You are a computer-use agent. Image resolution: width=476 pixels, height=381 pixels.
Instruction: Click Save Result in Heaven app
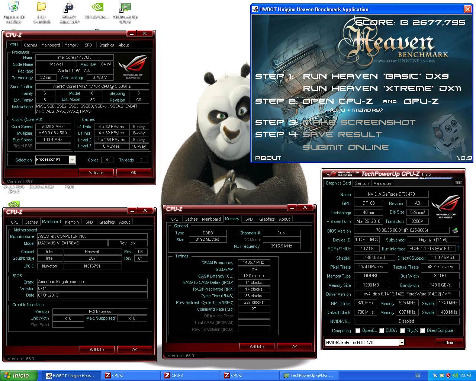(342, 135)
